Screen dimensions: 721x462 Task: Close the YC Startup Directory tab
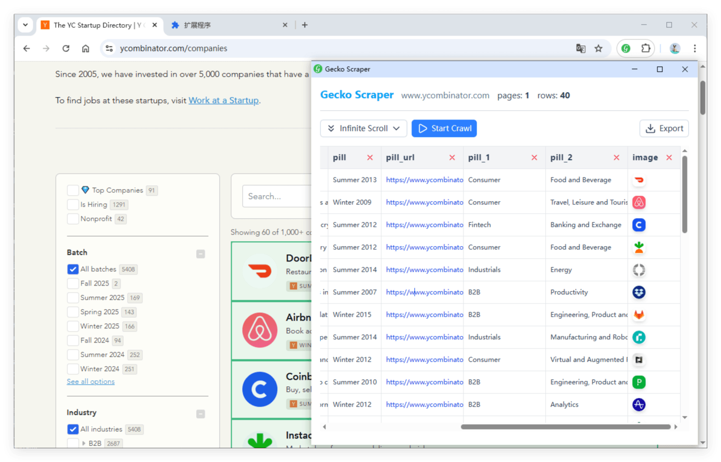tap(155, 25)
